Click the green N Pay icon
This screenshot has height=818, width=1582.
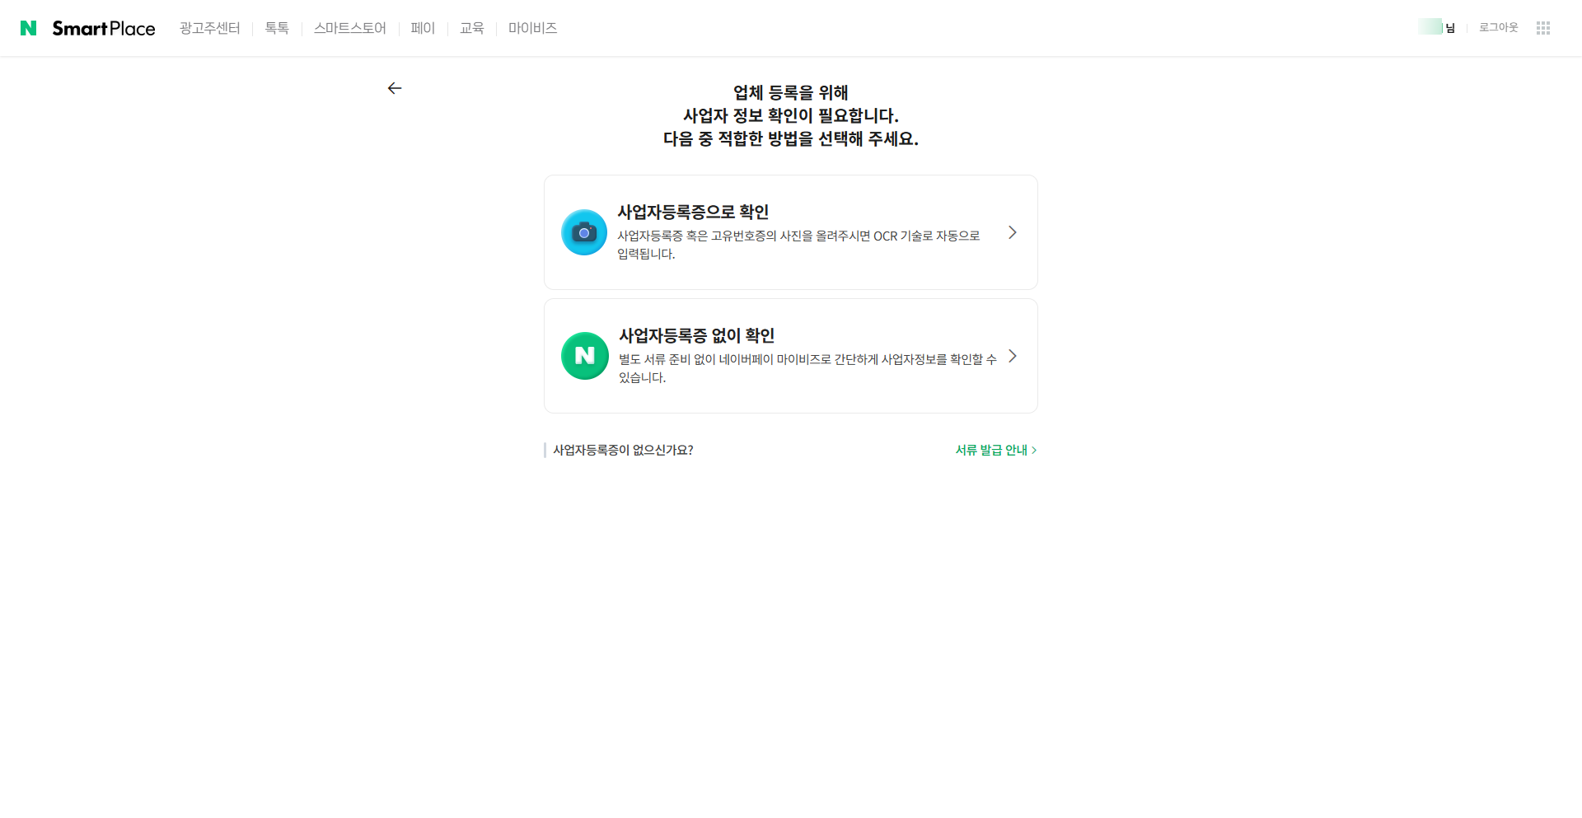point(585,356)
